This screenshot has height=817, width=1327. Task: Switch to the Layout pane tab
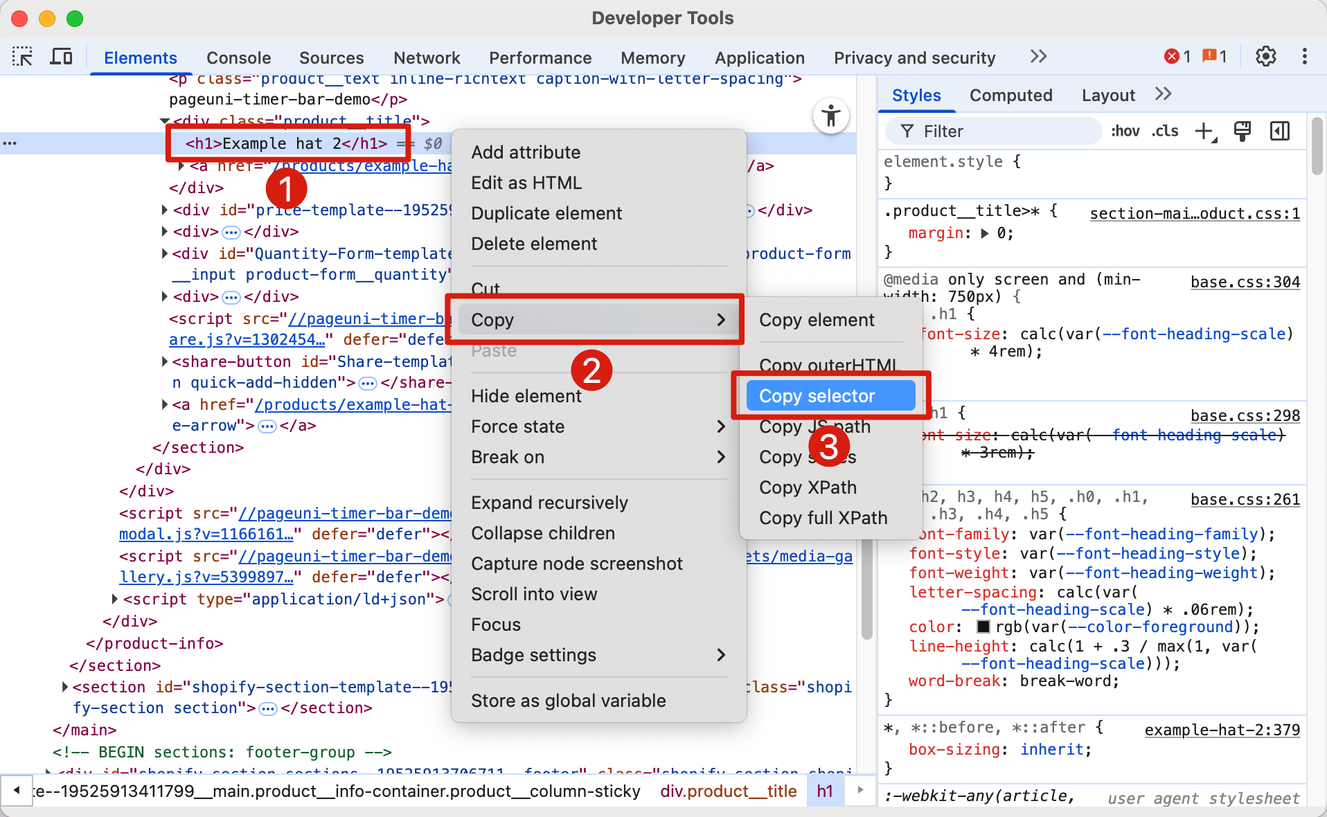click(x=1108, y=95)
